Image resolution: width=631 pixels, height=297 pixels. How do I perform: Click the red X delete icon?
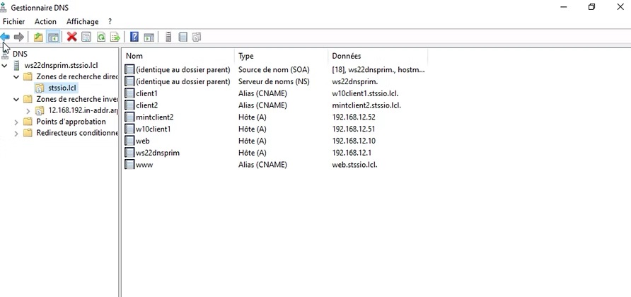point(72,37)
